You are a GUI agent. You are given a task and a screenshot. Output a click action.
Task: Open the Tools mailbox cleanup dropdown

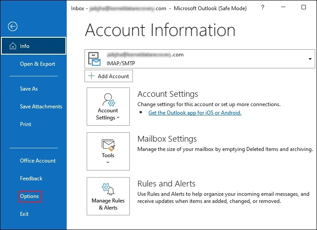coord(108,151)
